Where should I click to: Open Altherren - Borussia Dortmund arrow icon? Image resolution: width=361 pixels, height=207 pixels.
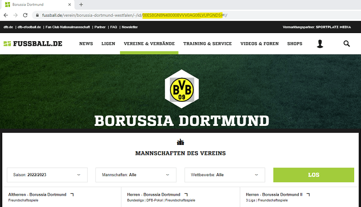[x=72, y=195]
